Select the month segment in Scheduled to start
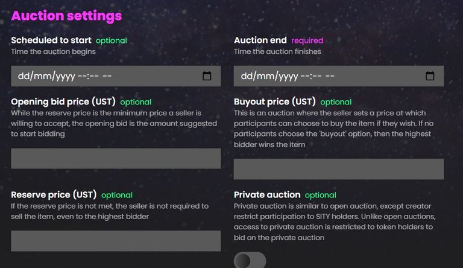The height and width of the screenshot is (268, 463). (x=43, y=76)
